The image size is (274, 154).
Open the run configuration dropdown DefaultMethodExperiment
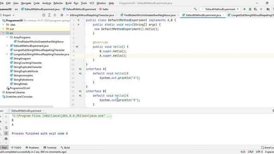pyautogui.click(x=220, y=9)
